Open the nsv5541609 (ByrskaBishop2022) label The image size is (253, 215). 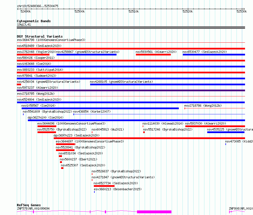tap(47, 111)
